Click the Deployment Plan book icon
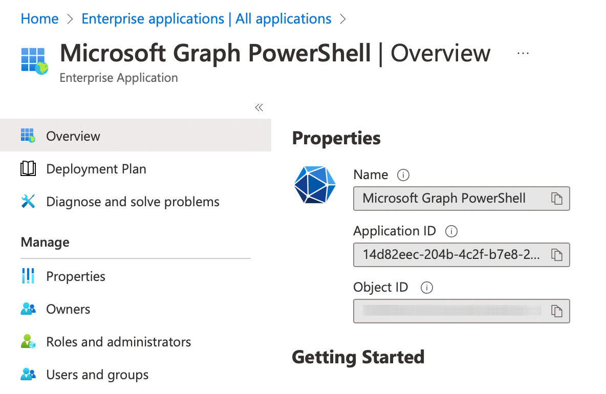 [28, 169]
